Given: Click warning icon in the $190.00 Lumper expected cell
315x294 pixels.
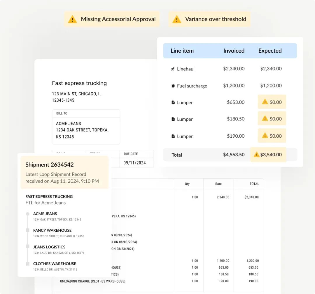Looking at the screenshot, I should click(265, 135).
